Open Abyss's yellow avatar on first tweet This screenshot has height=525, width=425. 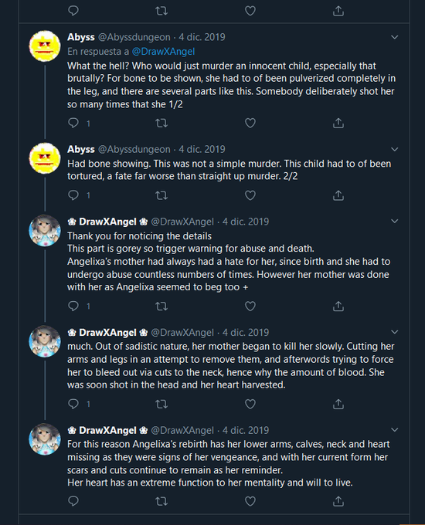pos(45,46)
